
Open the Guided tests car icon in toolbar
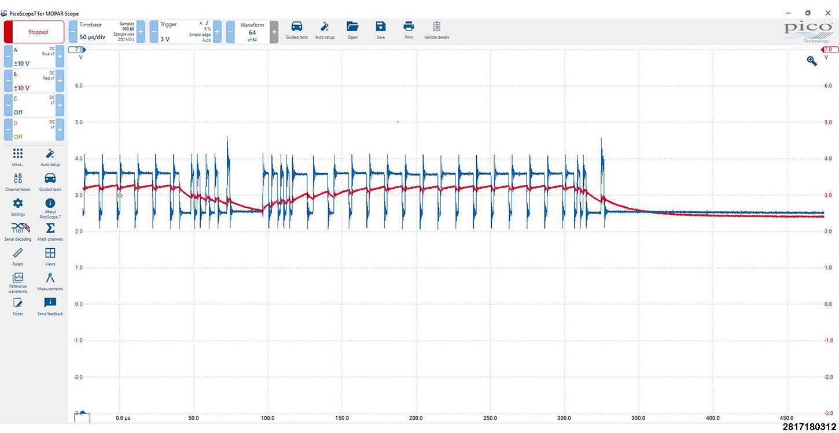point(296,29)
